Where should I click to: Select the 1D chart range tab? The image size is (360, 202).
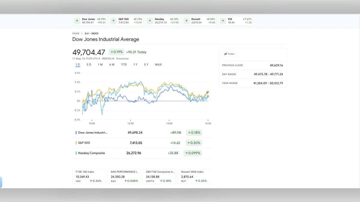click(x=78, y=65)
